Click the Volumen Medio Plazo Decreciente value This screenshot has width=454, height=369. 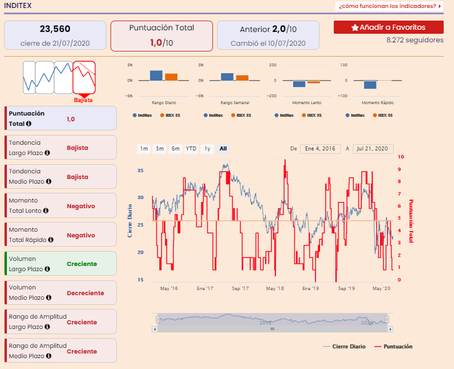(85, 293)
